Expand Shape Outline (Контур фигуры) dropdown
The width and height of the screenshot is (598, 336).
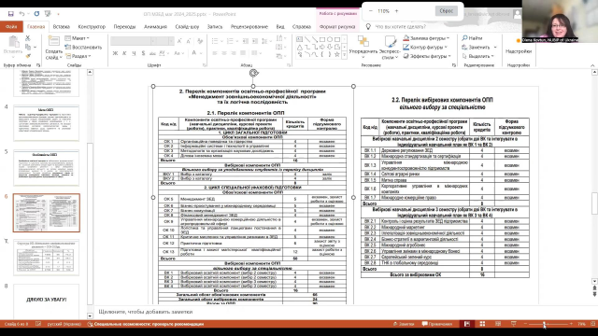pyautogui.click(x=446, y=48)
